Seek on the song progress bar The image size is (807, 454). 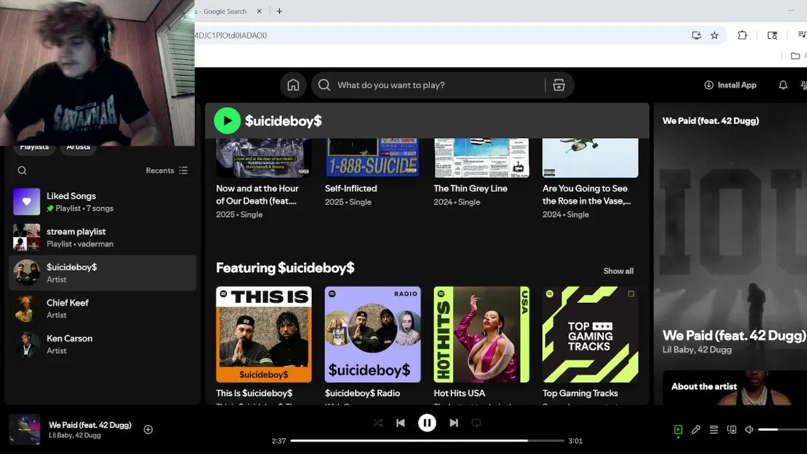pyautogui.click(x=427, y=441)
